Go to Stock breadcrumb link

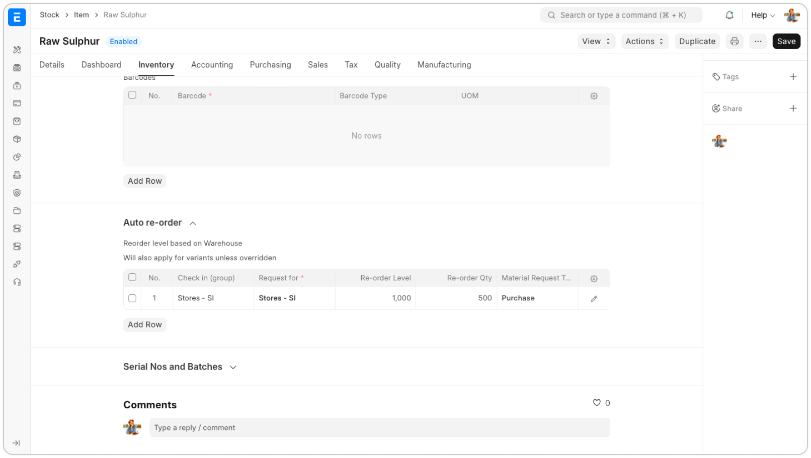tap(49, 15)
